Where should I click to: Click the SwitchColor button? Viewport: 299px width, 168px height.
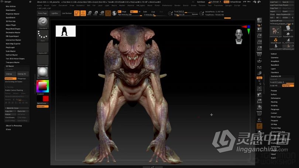click(42, 103)
